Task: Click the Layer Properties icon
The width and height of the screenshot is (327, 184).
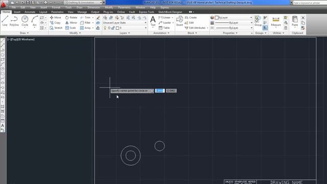Action: pos(105,18)
